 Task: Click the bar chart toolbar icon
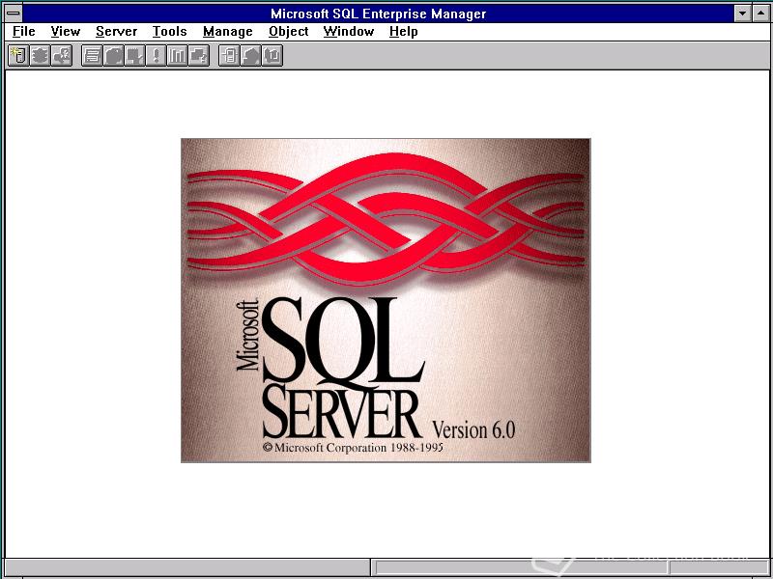click(x=177, y=56)
